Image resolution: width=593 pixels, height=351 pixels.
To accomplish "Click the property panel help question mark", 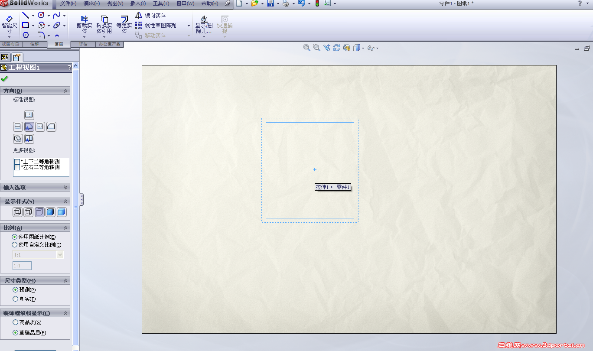I will click(69, 68).
